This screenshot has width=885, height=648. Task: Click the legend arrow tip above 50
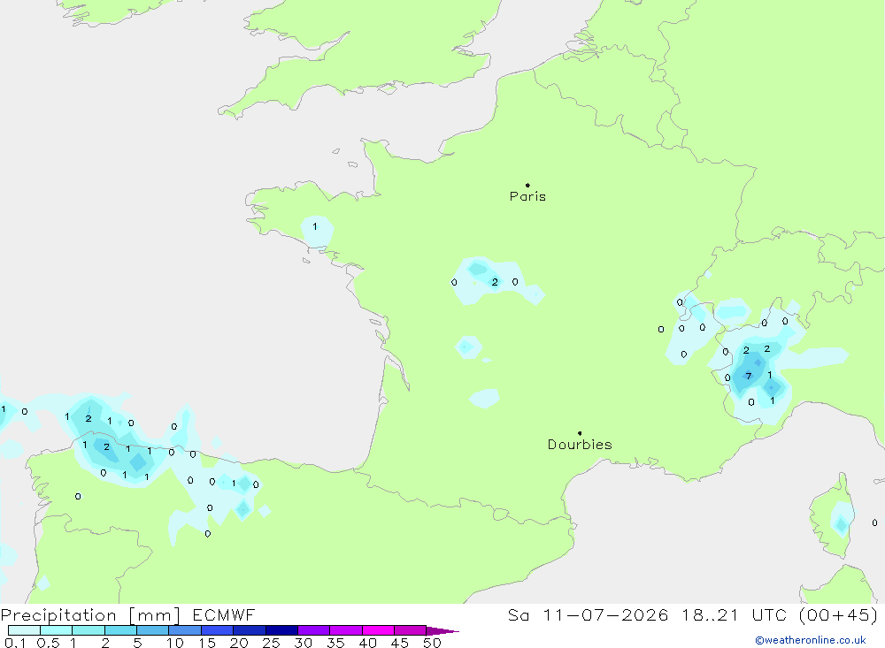pos(442,631)
